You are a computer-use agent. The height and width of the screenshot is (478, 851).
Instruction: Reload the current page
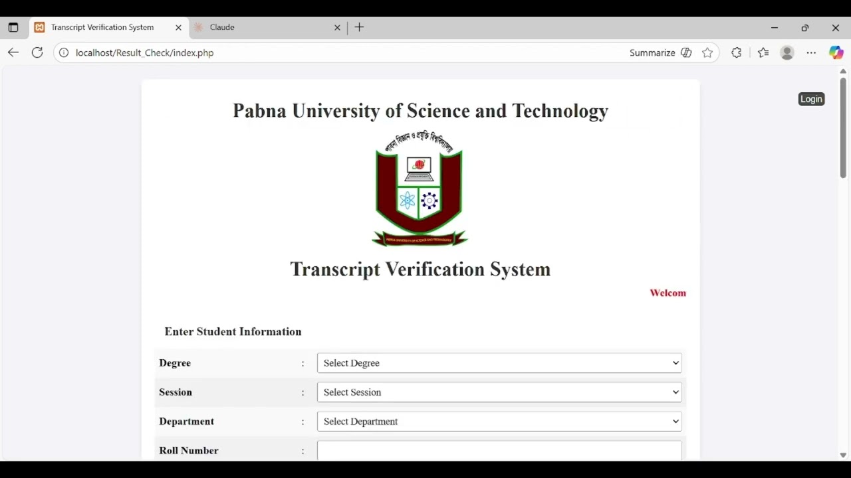(37, 52)
